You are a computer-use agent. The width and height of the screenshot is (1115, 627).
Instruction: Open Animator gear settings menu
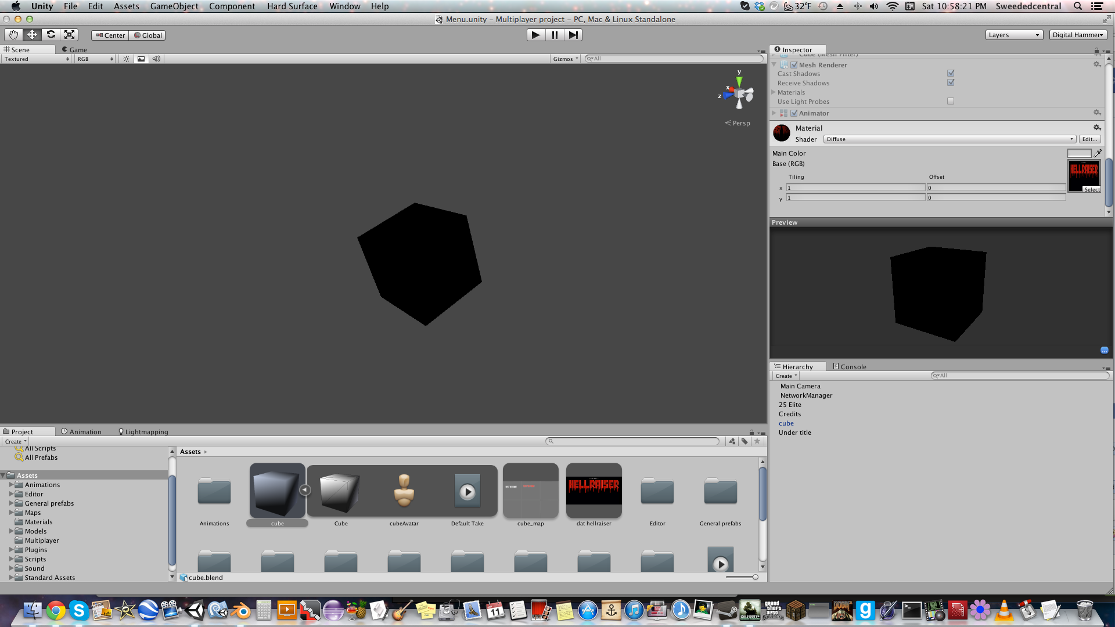(x=1097, y=113)
